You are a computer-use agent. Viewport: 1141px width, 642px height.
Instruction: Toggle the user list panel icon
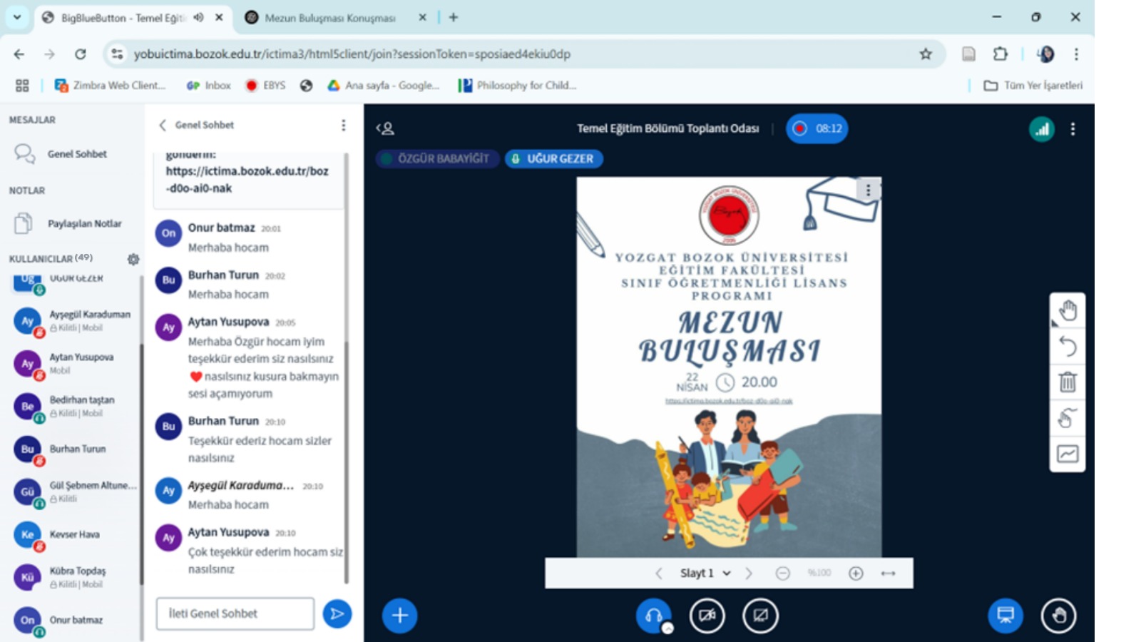[x=385, y=128]
